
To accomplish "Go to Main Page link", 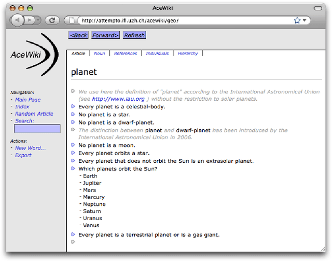I will click(27, 100).
